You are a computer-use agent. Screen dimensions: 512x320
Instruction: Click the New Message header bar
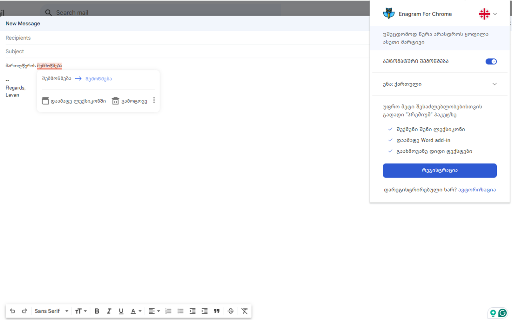[x=185, y=24]
